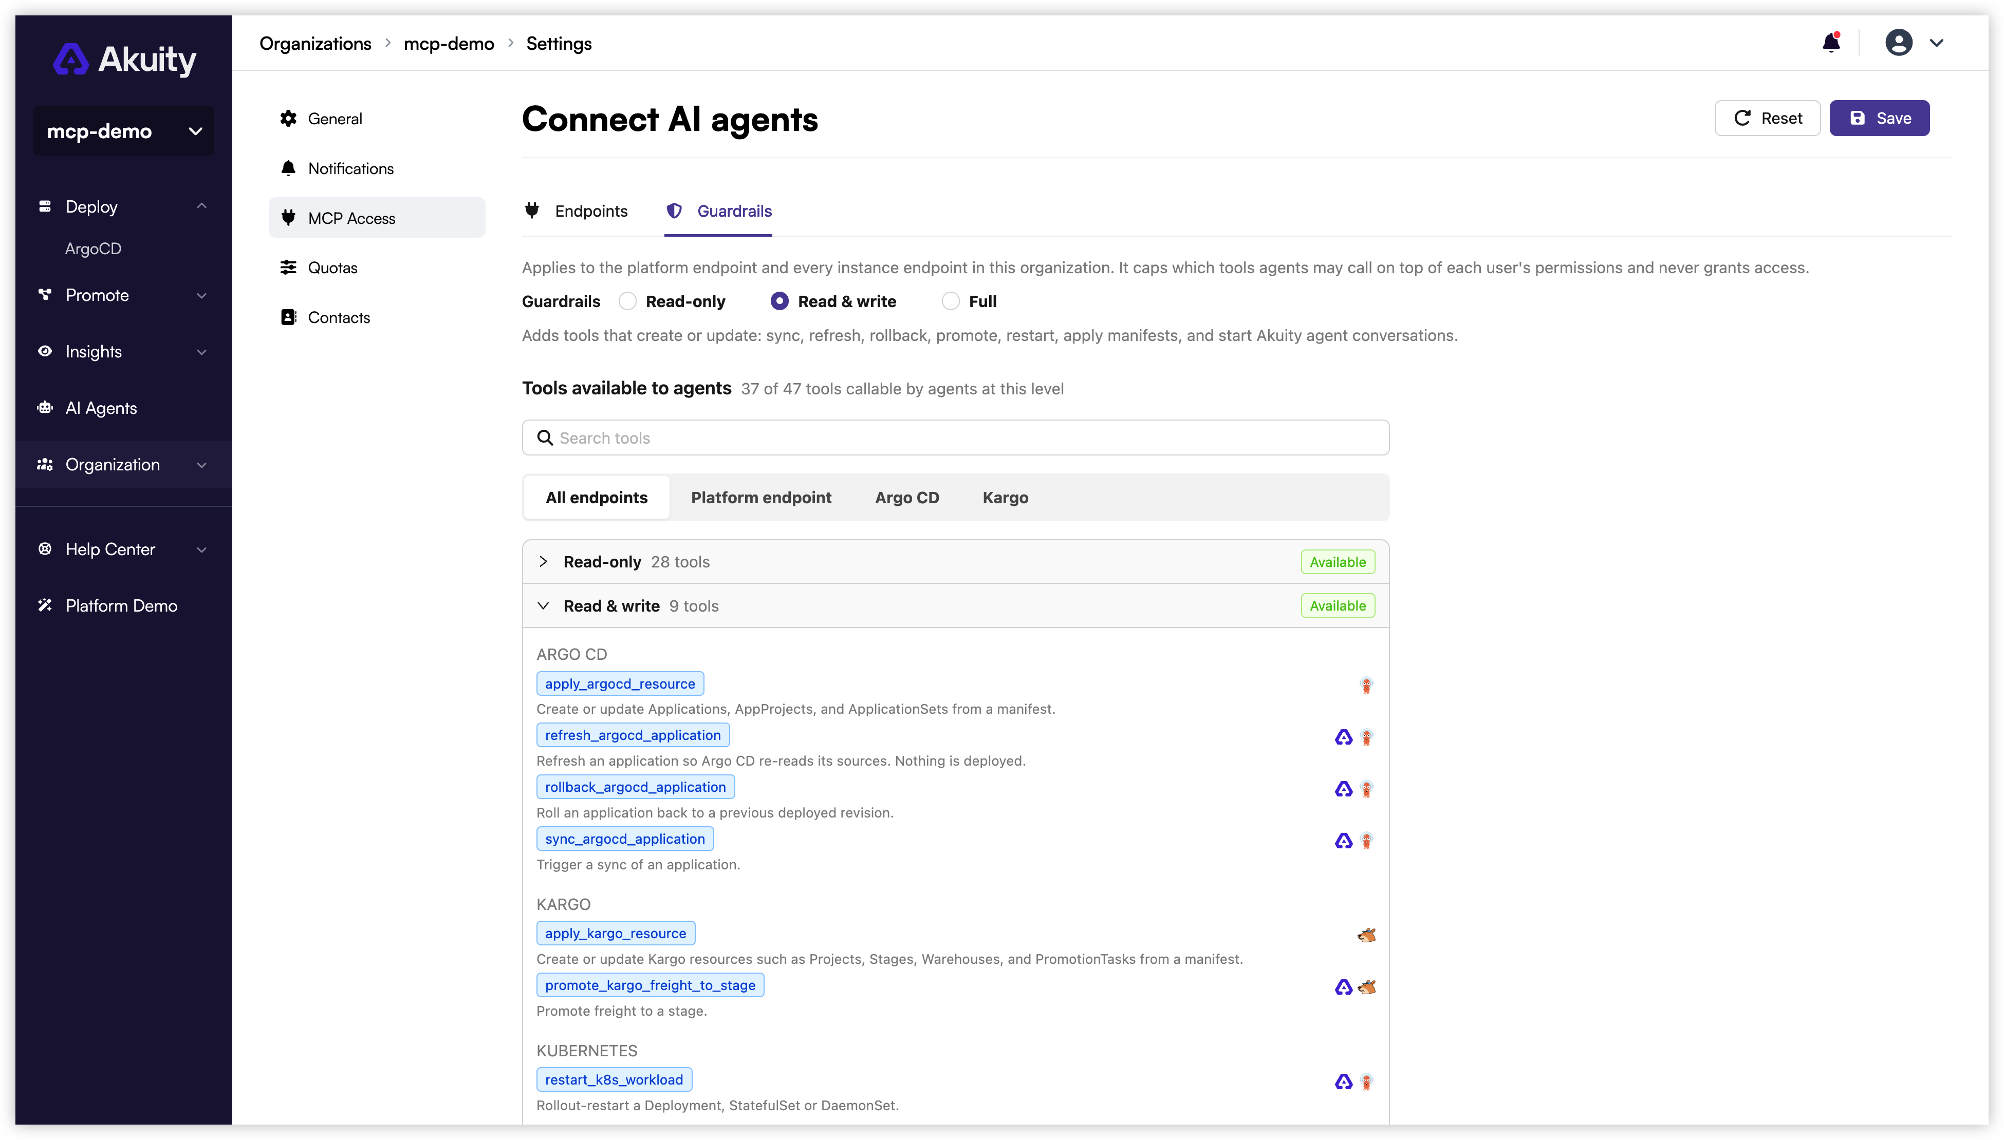Click the AI Agents robot icon
Viewport: 2004px width, 1140px height.
pyautogui.click(x=45, y=407)
